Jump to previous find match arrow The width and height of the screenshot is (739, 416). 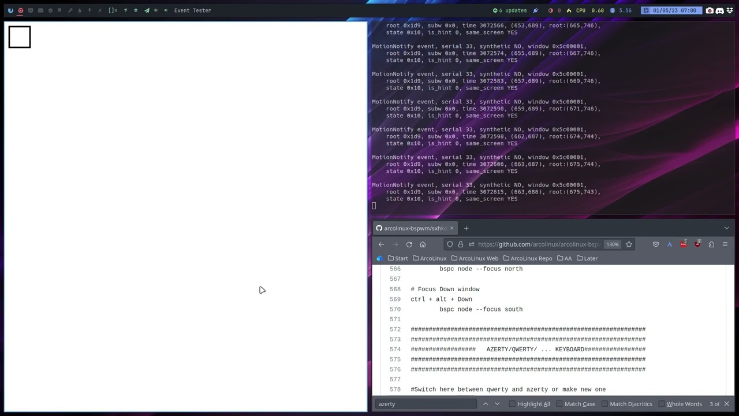click(x=486, y=404)
